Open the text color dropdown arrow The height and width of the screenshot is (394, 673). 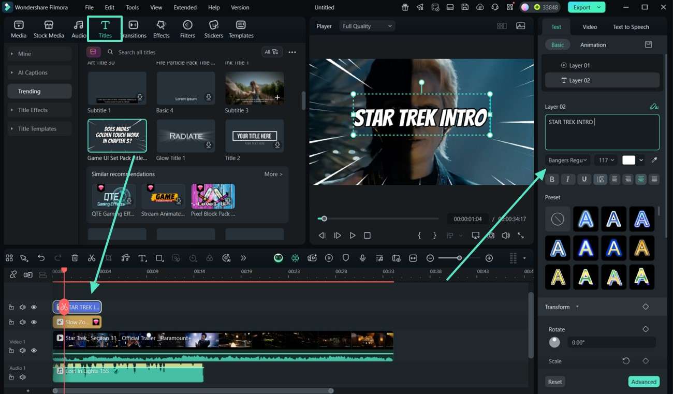pos(641,160)
